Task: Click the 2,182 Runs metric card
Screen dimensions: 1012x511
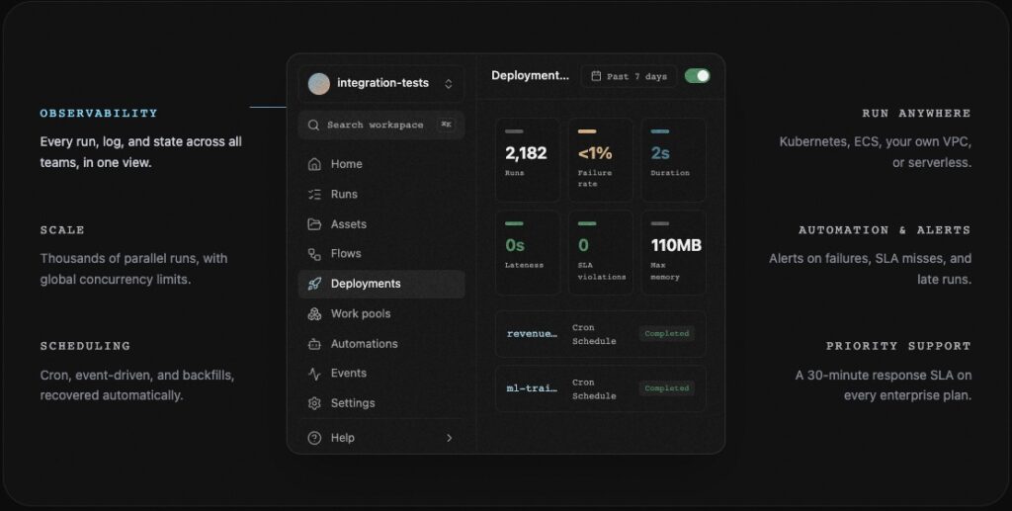Action: click(528, 160)
